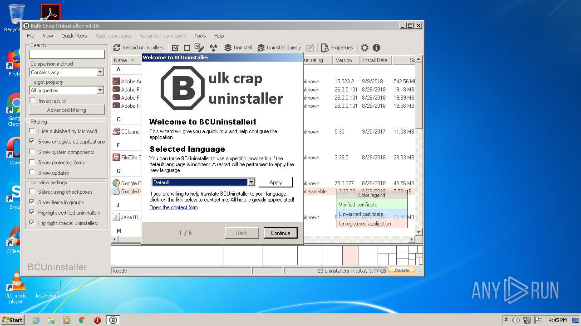Screen dimensions: 581x326
Task: Click Uninstall quietly in toolbar
Action: pyautogui.click(x=279, y=48)
